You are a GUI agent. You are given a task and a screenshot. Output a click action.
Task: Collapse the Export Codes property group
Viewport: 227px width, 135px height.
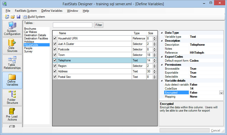162,57
